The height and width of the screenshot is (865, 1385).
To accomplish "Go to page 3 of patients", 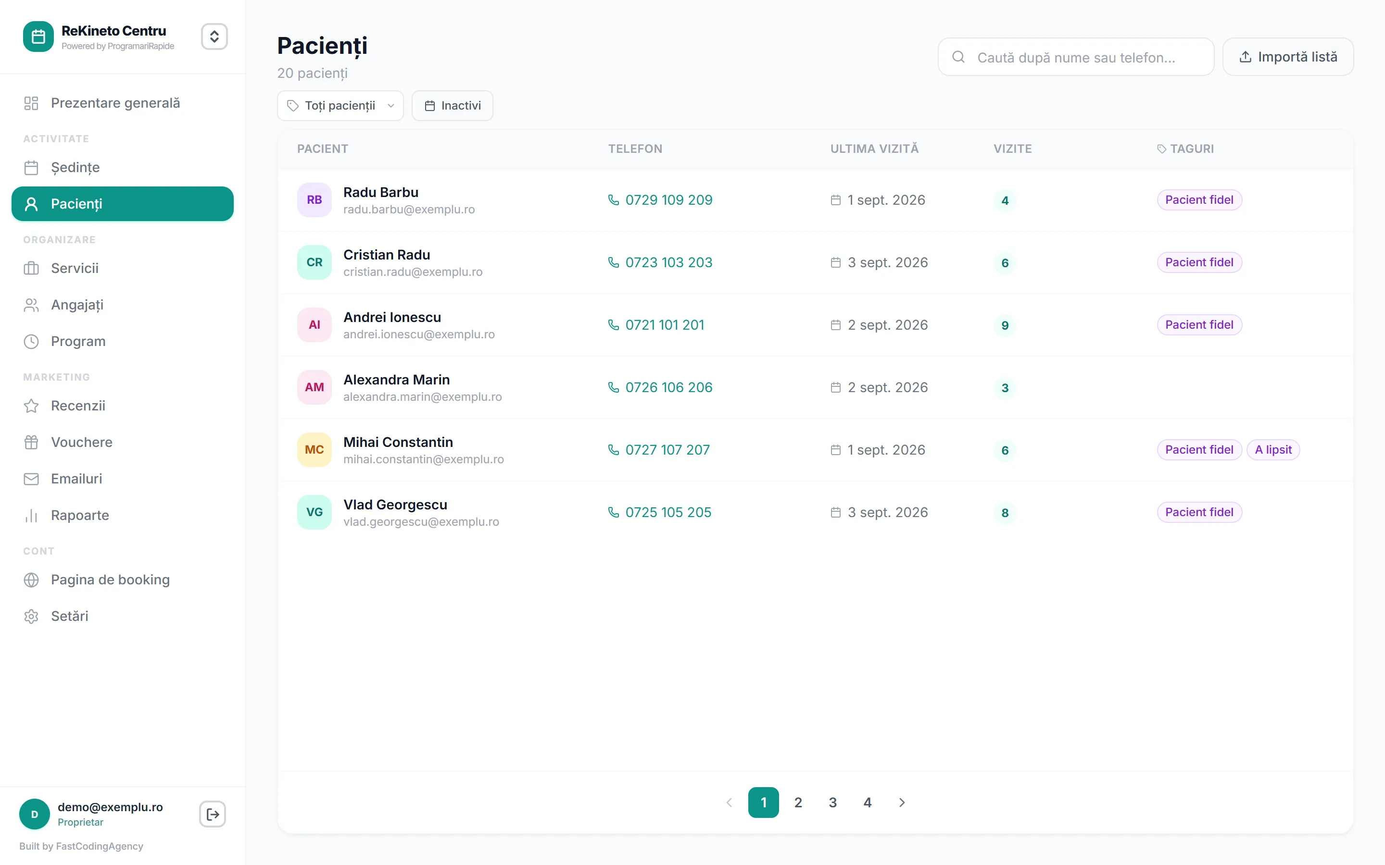I will pos(833,803).
